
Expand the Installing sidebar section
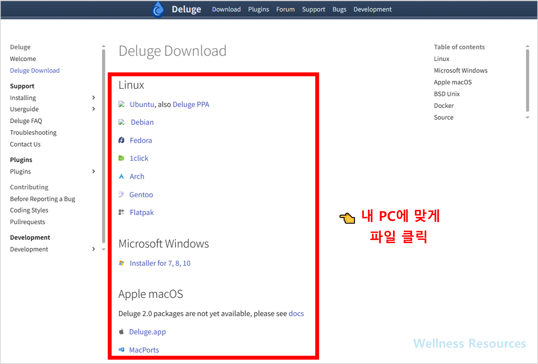[93, 97]
